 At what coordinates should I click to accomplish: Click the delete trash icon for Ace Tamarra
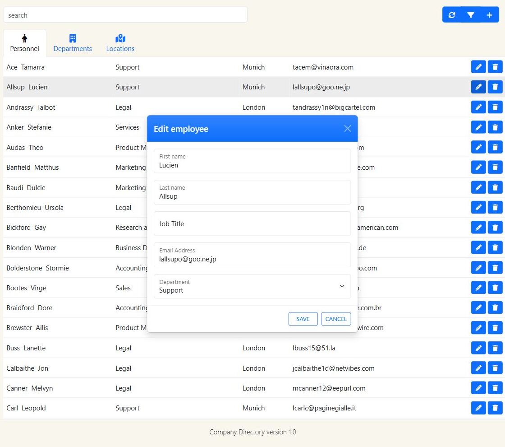pyautogui.click(x=495, y=66)
